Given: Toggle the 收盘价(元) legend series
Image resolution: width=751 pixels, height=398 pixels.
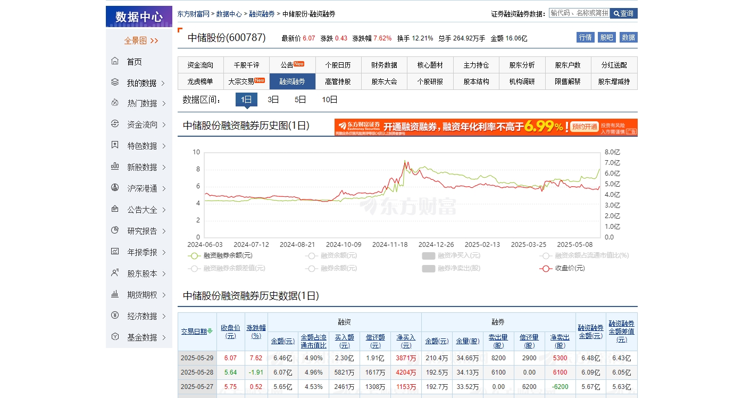Looking at the screenshot, I should (x=562, y=268).
